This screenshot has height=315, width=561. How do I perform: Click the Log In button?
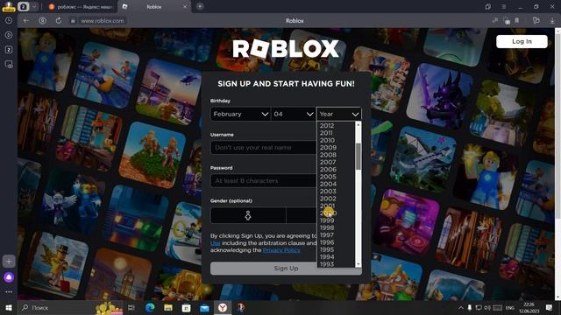[x=522, y=41]
